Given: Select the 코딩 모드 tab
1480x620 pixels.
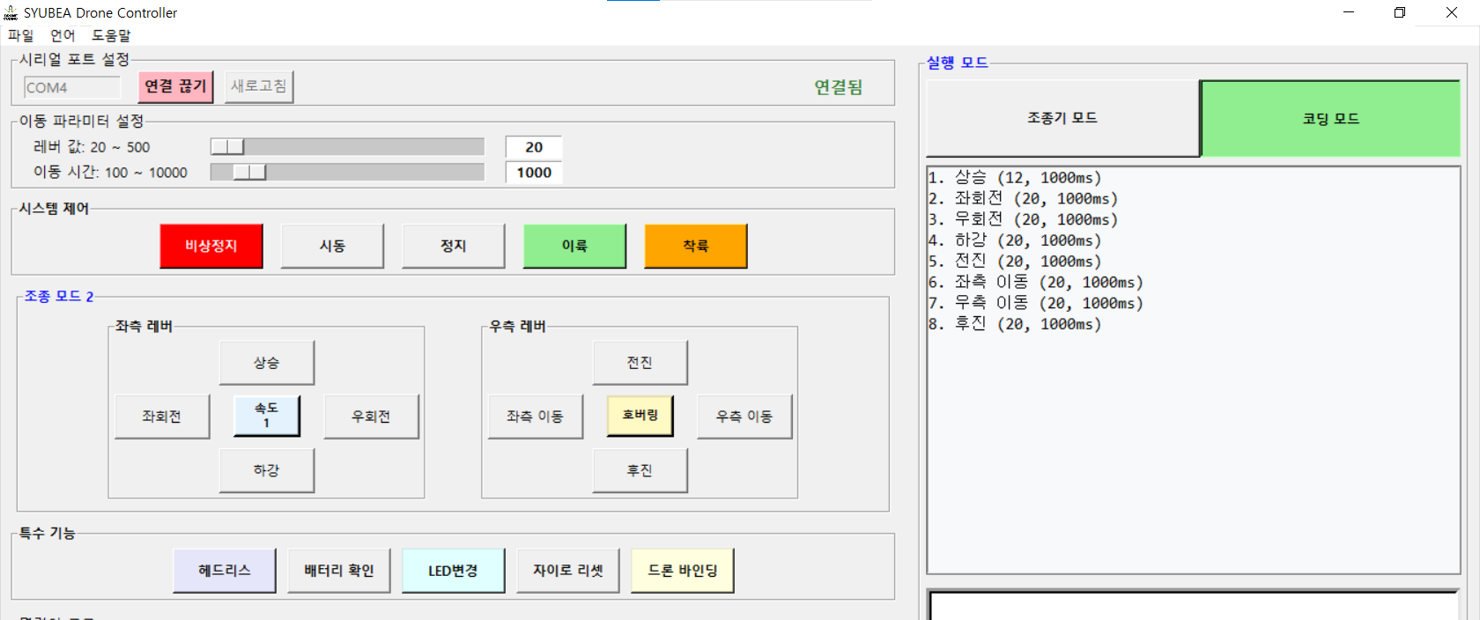Looking at the screenshot, I should (1330, 118).
